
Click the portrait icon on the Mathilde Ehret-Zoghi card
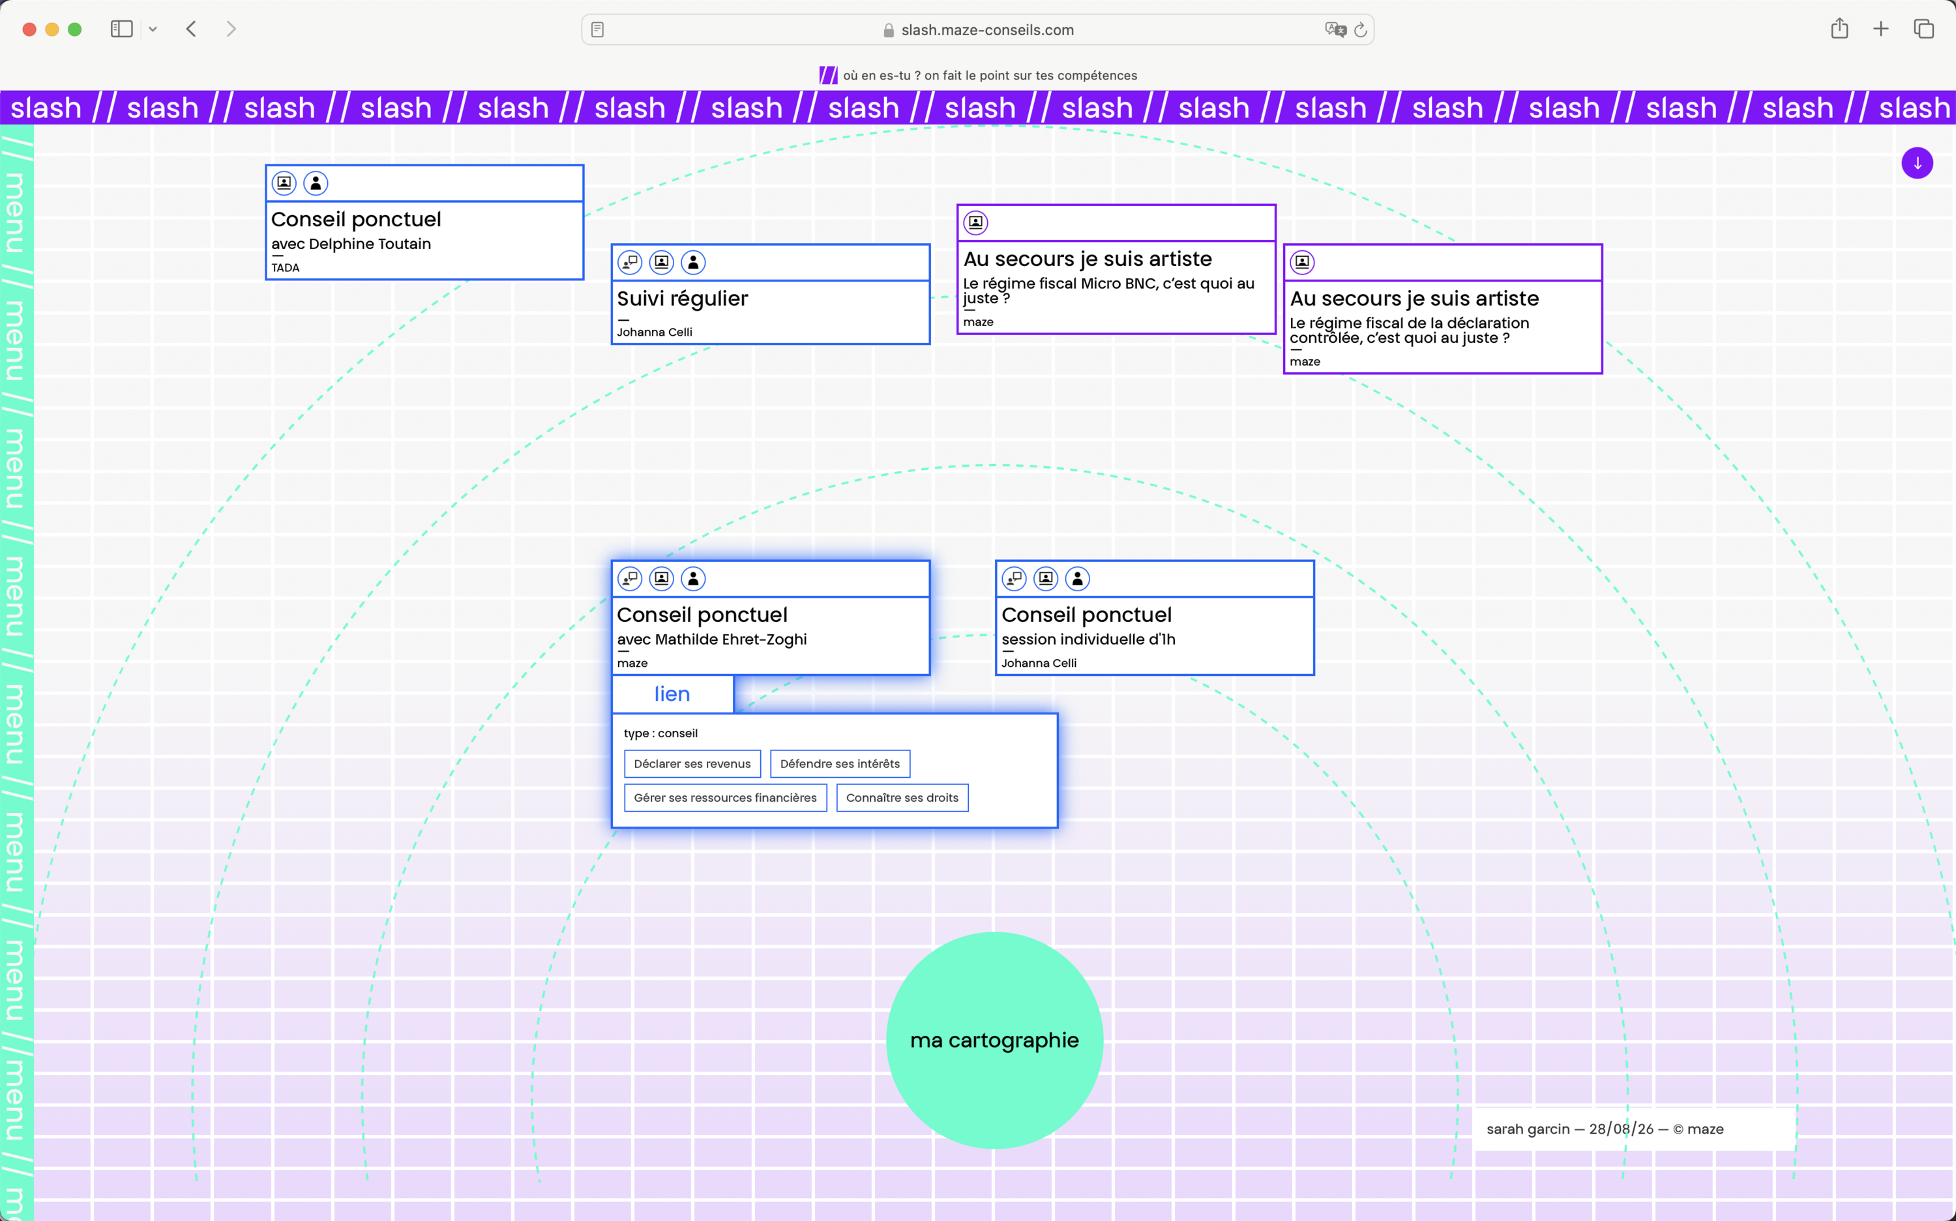click(x=661, y=578)
